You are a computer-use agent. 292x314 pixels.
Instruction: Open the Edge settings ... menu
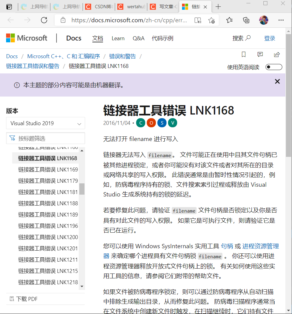[281, 20]
